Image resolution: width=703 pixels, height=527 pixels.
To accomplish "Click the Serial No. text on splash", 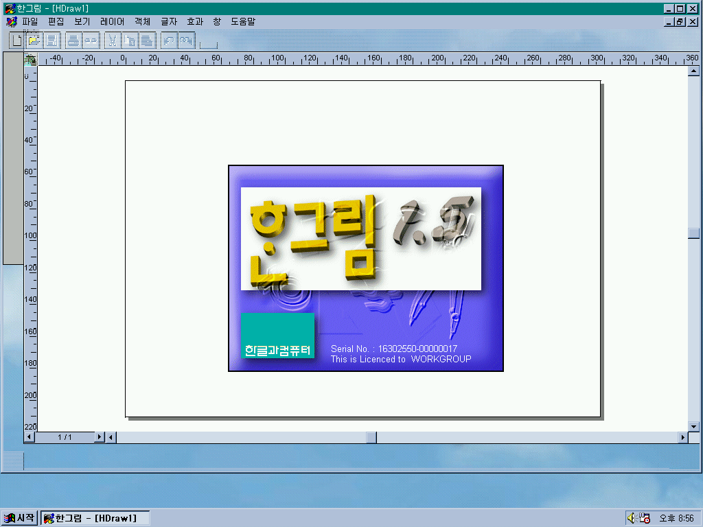I will 394,349.
